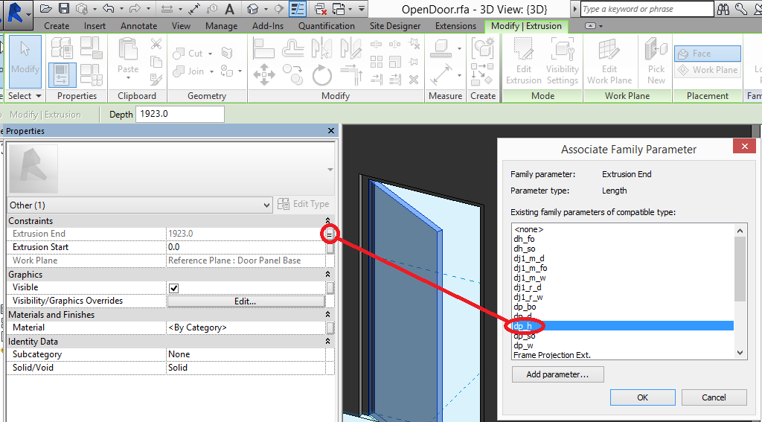The image size is (762, 422).
Task: Click the parameter list scrollbar down arrow
Action: pyautogui.click(x=740, y=353)
